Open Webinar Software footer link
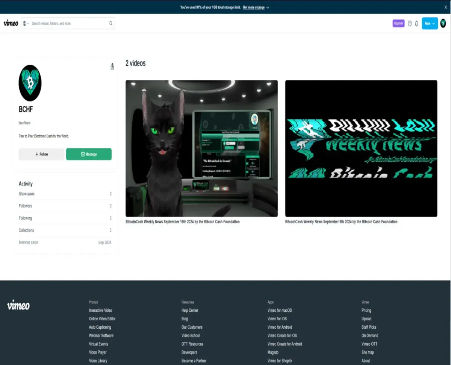451x365 pixels. [101, 336]
